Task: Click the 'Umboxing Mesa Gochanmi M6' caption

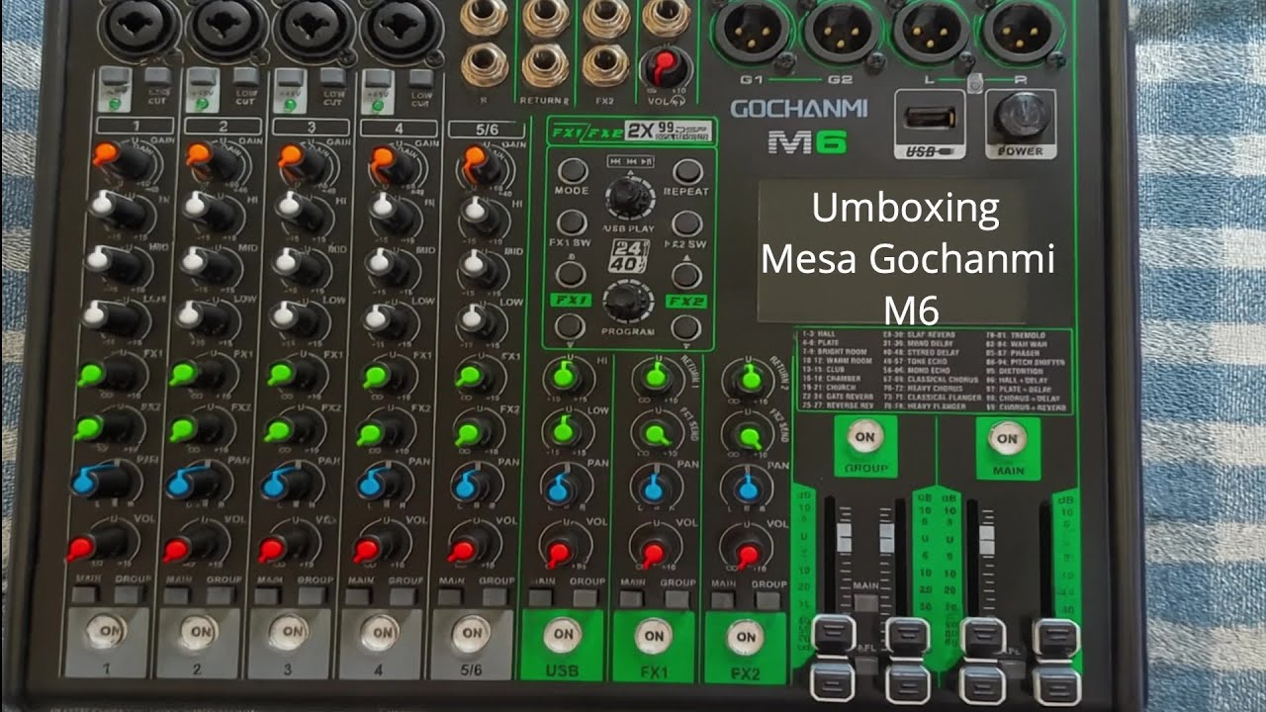Action: click(x=907, y=259)
